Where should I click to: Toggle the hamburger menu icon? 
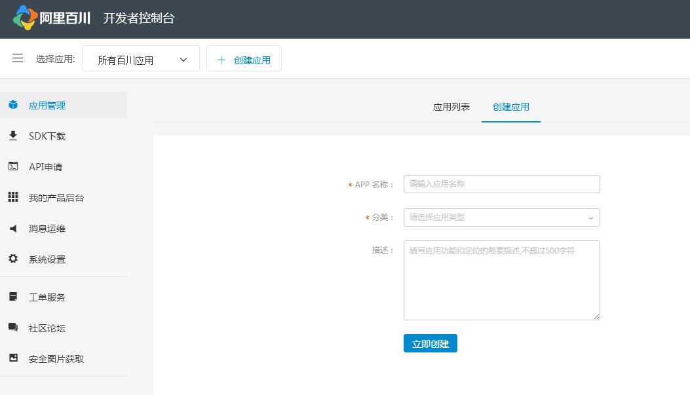(18, 58)
